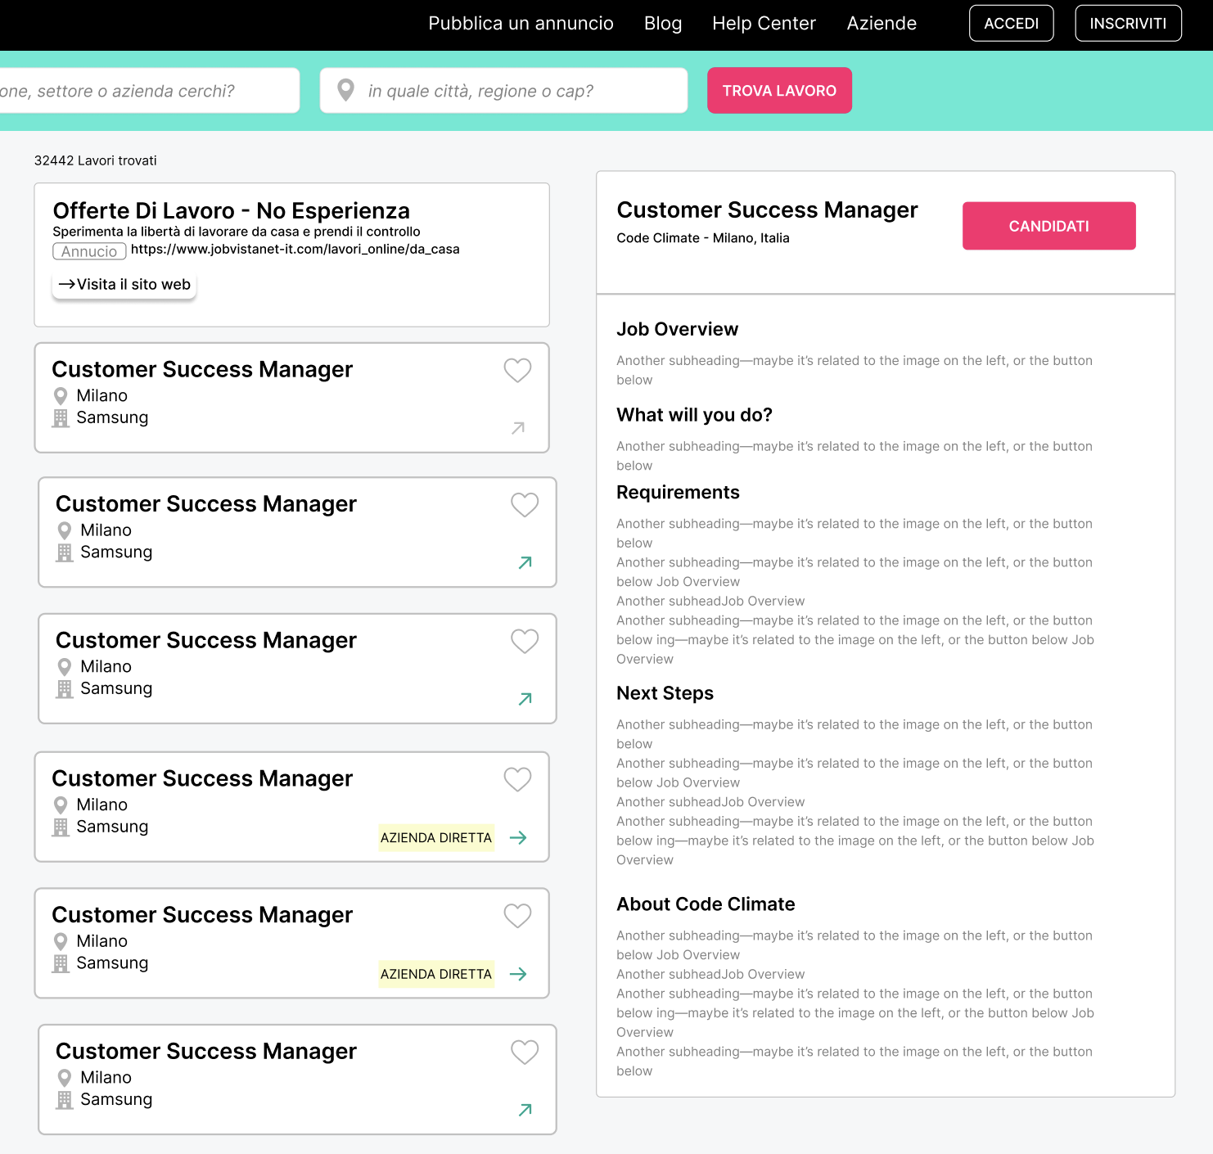
Task: Click the 32442 Lavori trovati results count
Action: click(95, 160)
